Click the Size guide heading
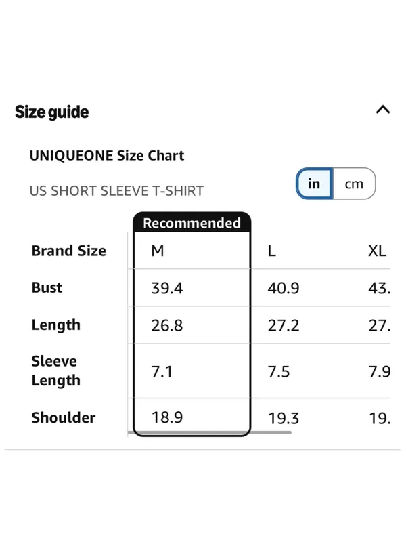The height and width of the screenshot is (542, 406). tap(52, 112)
